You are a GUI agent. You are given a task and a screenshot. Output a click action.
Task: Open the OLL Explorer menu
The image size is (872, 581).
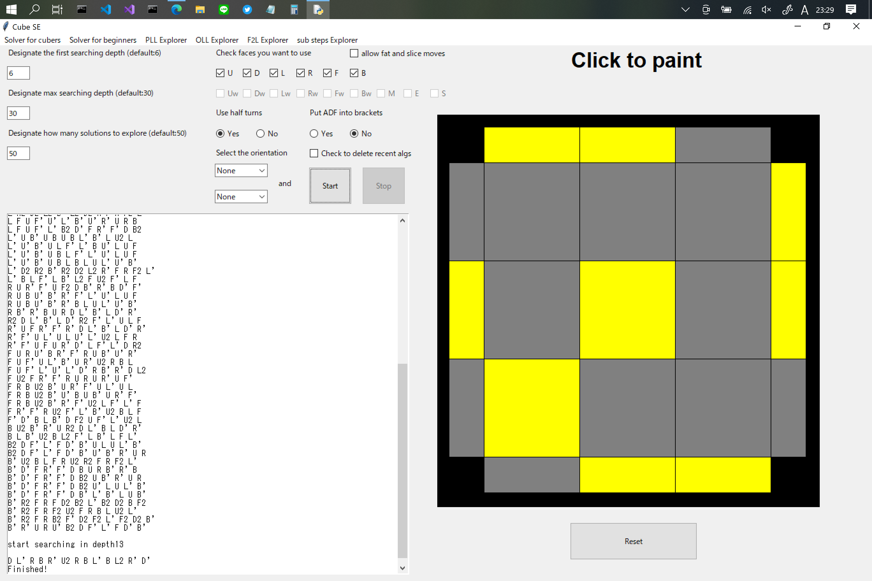click(216, 40)
